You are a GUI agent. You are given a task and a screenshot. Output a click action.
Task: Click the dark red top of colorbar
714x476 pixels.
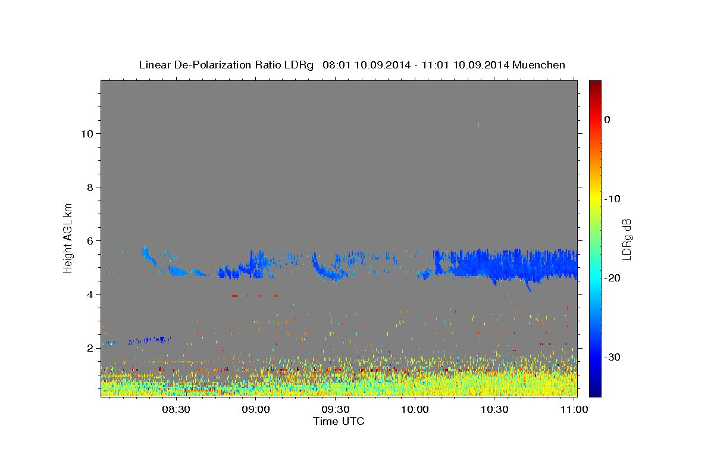pyautogui.click(x=595, y=86)
